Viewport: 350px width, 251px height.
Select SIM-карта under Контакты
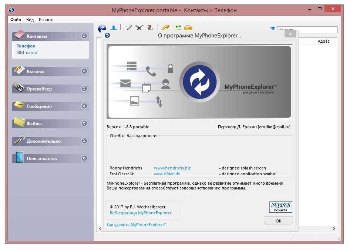point(27,53)
